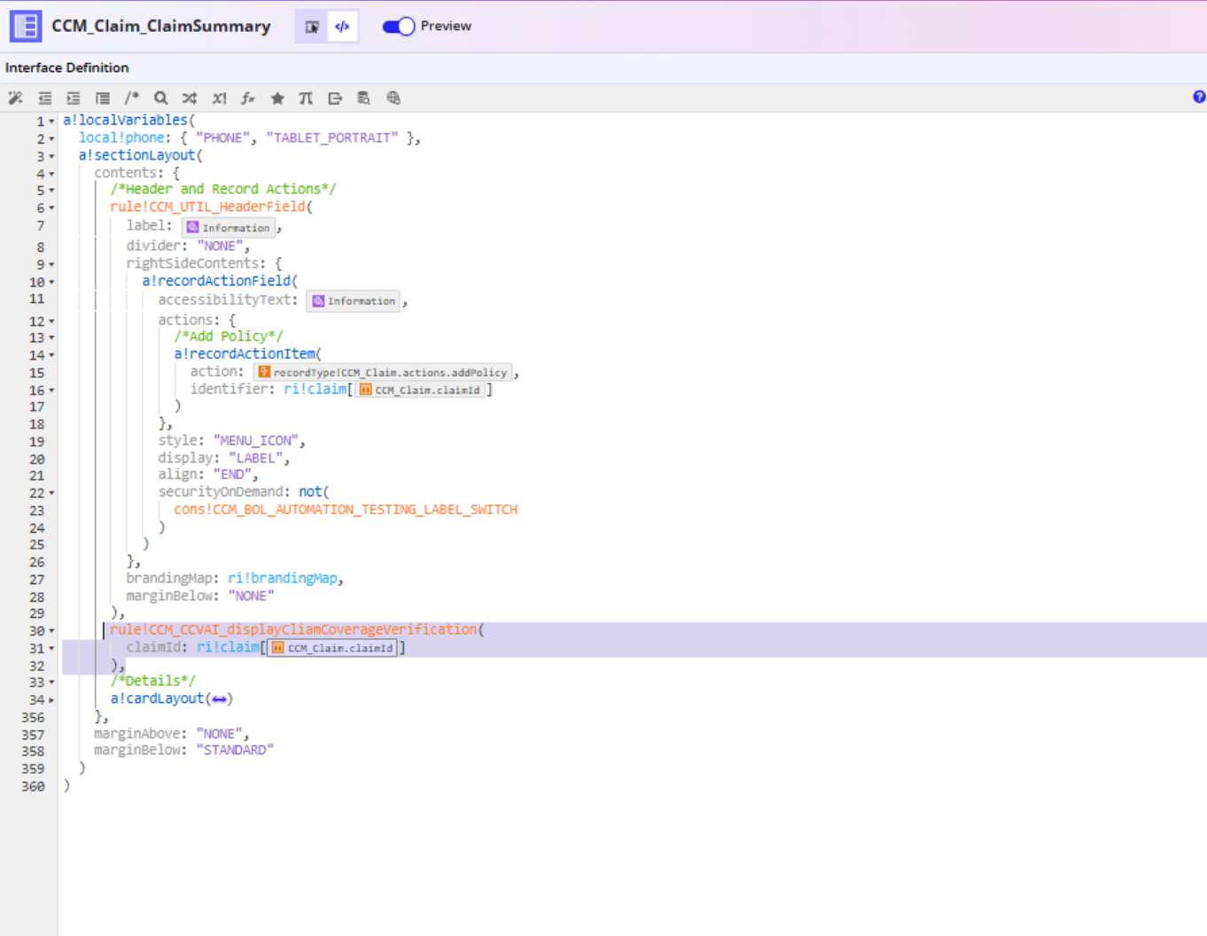This screenshot has width=1207, height=936.
Task: Open the fx functions icon
Action: 248,98
